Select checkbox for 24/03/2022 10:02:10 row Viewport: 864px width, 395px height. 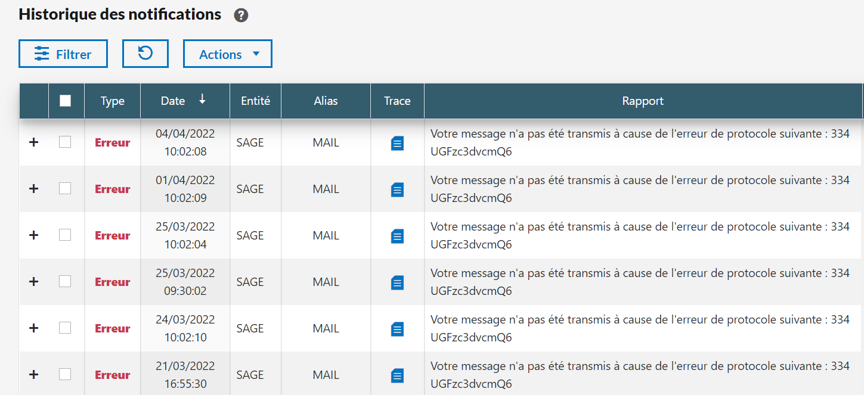click(x=65, y=328)
